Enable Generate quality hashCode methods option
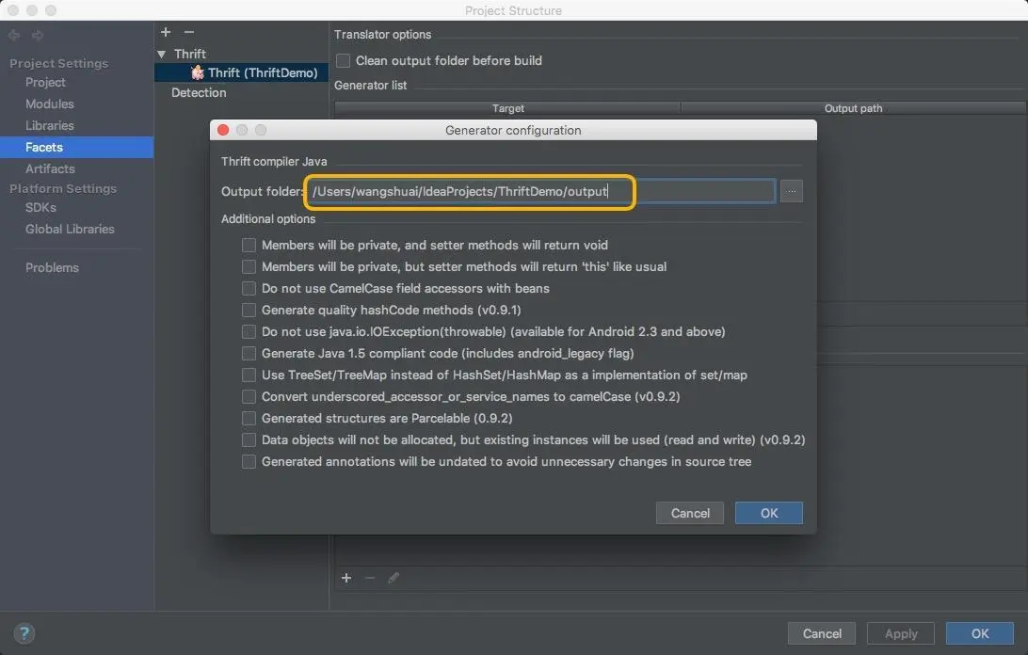This screenshot has height=655, width=1028. [249, 311]
